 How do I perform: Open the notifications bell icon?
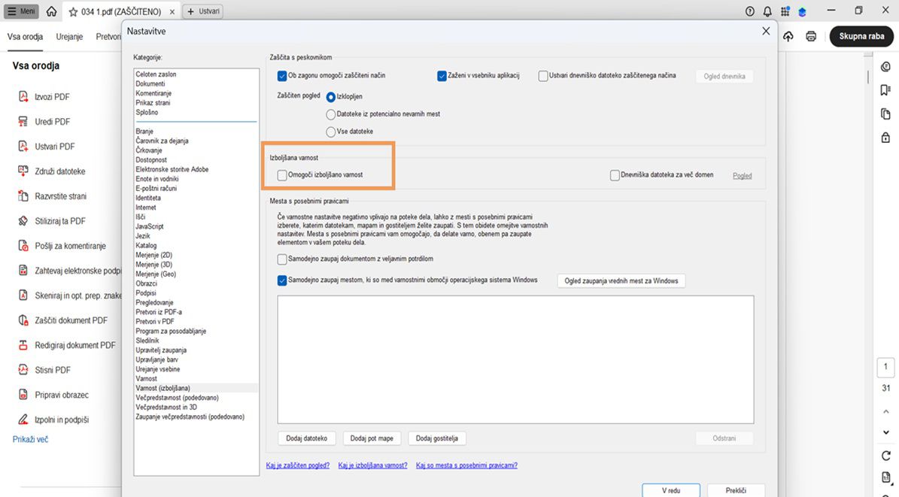click(767, 11)
